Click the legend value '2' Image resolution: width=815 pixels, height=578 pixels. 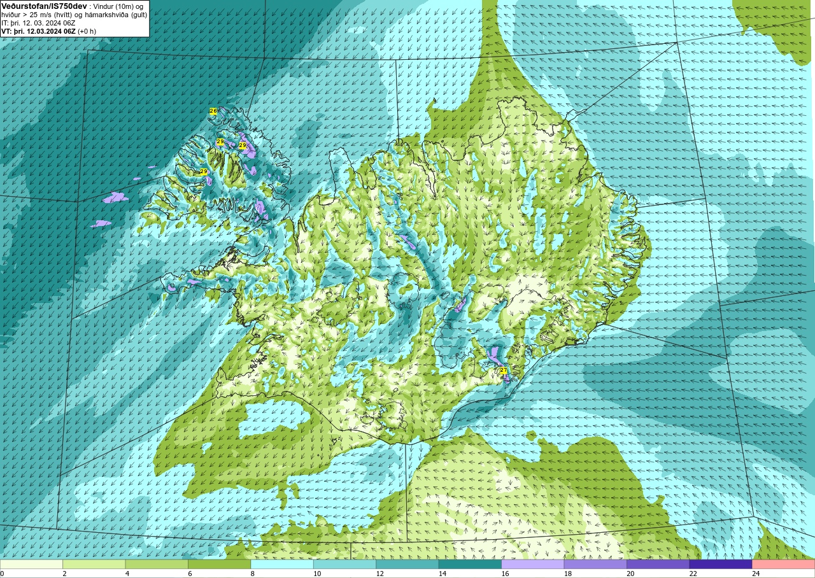(64, 574)
